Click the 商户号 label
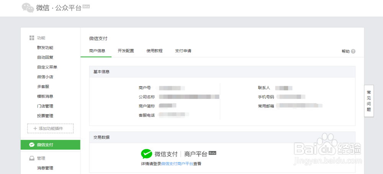383x174 pixels. 145,88
